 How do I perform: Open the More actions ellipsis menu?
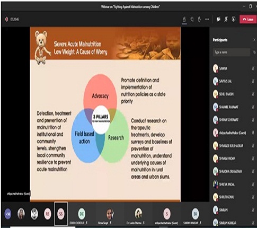[207, 19]
